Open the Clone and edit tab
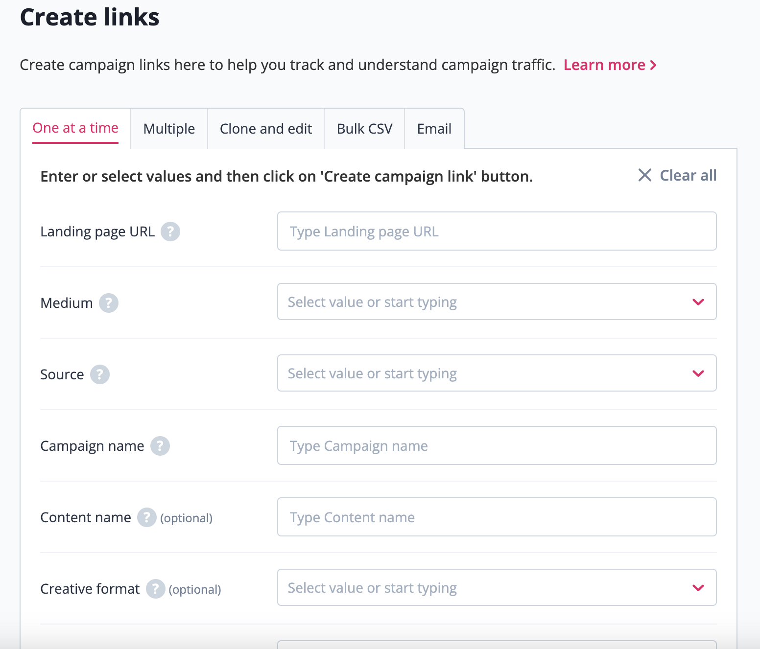 265,128
